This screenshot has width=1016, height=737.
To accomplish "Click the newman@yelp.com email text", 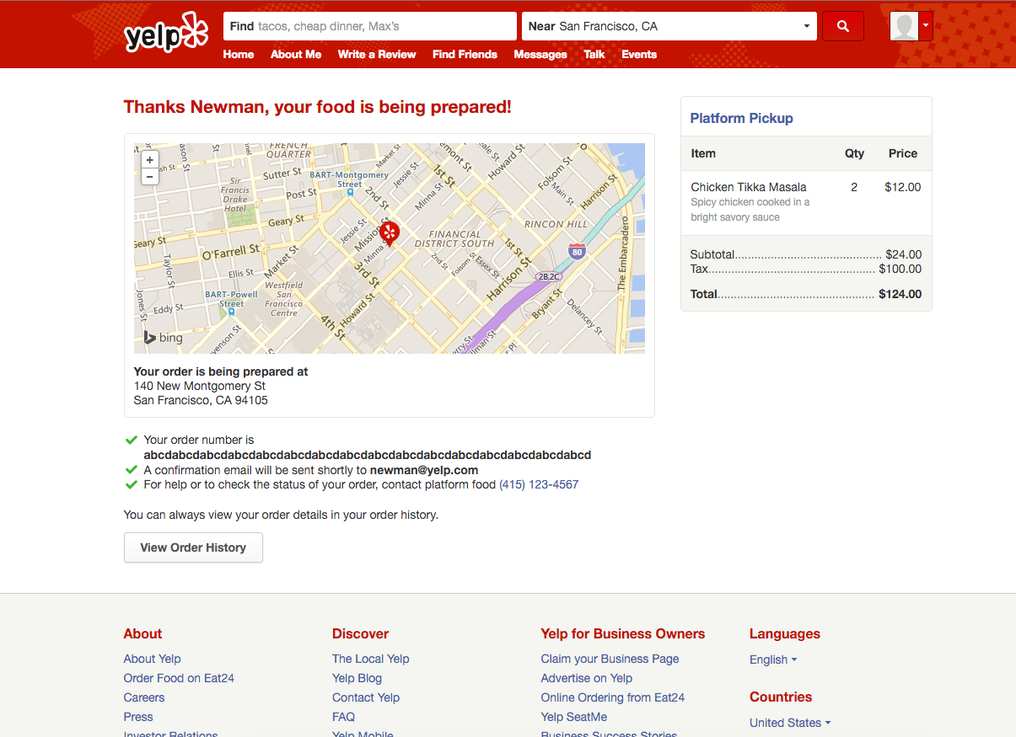I will 424,470.
